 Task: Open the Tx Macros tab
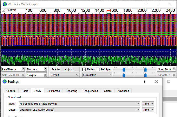click(x=54, y=91)
